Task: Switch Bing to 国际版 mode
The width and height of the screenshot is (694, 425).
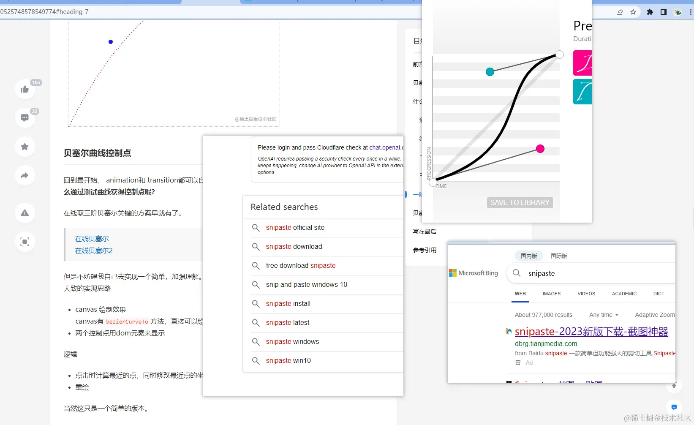Action: coord(558,256)
